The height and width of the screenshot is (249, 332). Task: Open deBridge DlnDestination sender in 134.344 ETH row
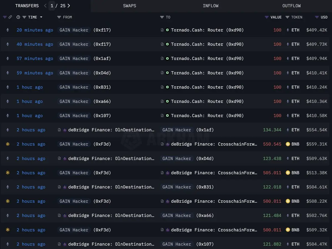tap(111, 130)
